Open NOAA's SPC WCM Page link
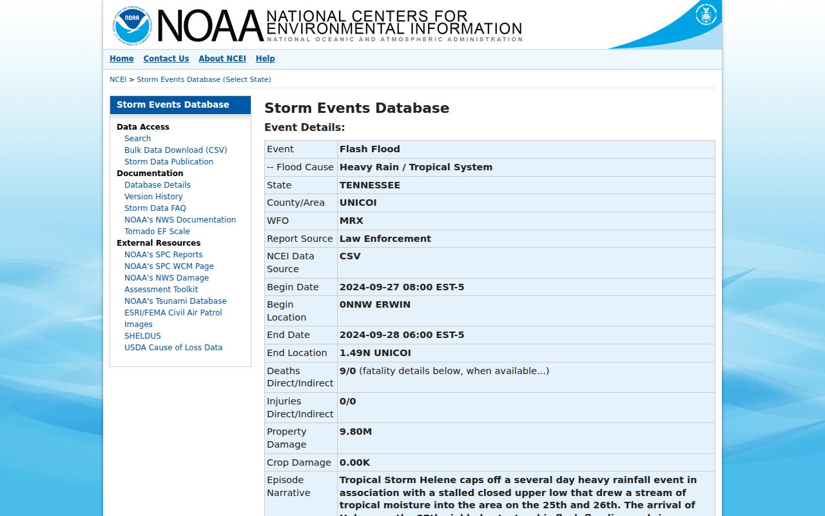Viewport: 825px width, 516px height. pyautogui.click(x=169, y=266)
